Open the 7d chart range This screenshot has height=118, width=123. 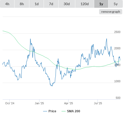(x=51, y=4)
